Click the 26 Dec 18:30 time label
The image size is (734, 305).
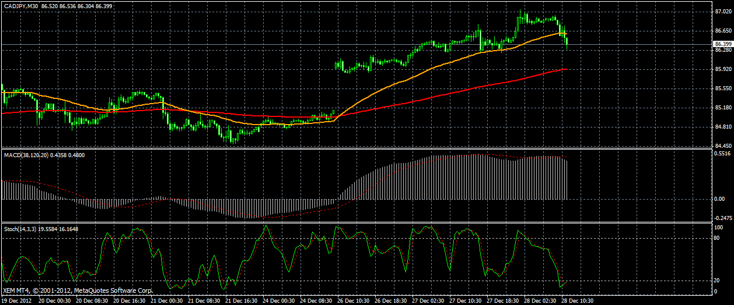(390, 301)
